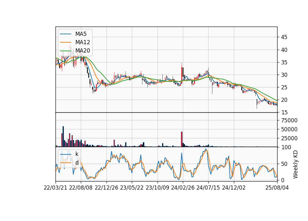The height and width of the screenshot is (221, 308).
Task: Click the price axis value 30
Action: point(284,75)
